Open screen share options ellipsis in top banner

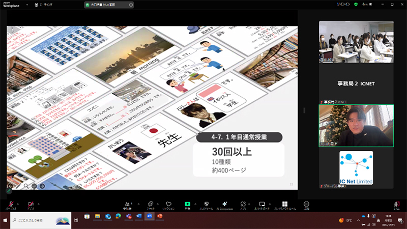tap(131, 5)
